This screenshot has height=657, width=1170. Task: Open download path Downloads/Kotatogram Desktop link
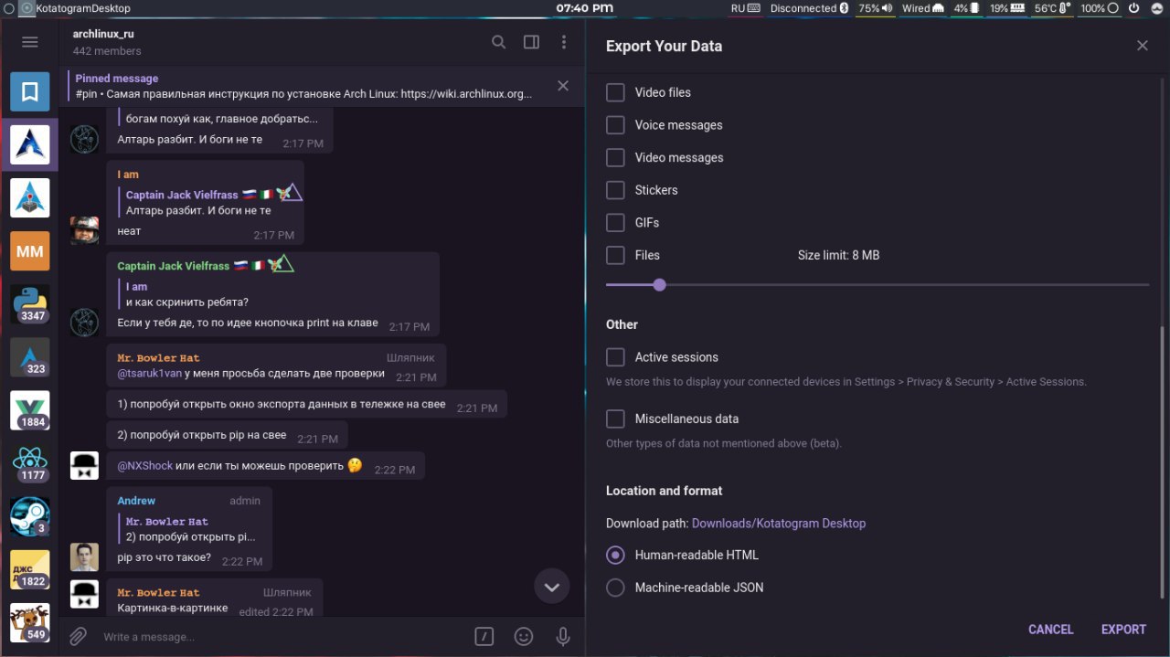coord(778,524)
